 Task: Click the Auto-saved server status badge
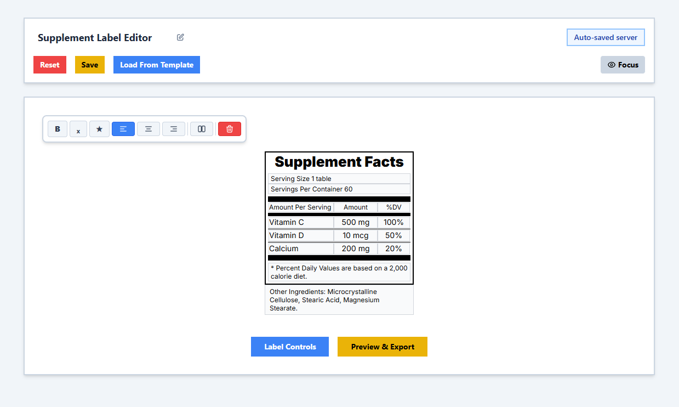pos(606,37)
